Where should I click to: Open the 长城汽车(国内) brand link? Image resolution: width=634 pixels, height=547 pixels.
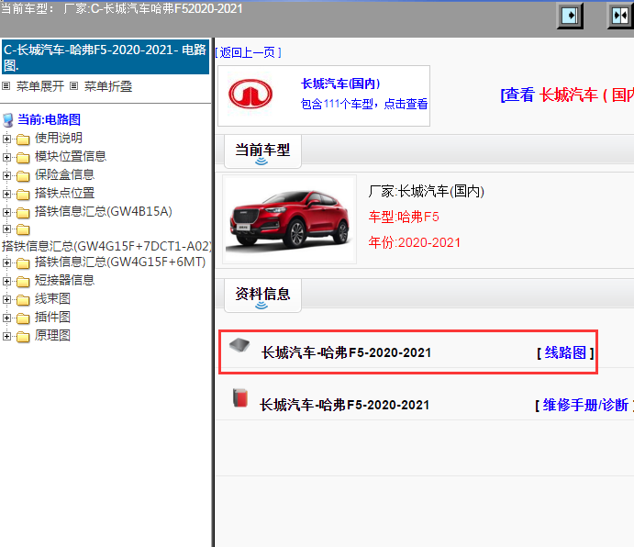pyautogui.click(x=341, y=84)
